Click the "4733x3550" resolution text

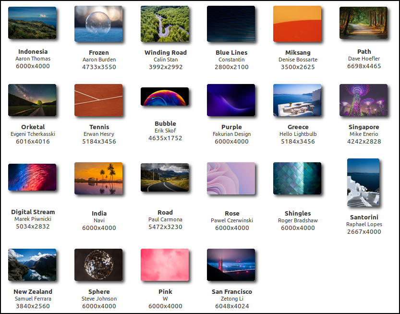(x=99, y=67)
